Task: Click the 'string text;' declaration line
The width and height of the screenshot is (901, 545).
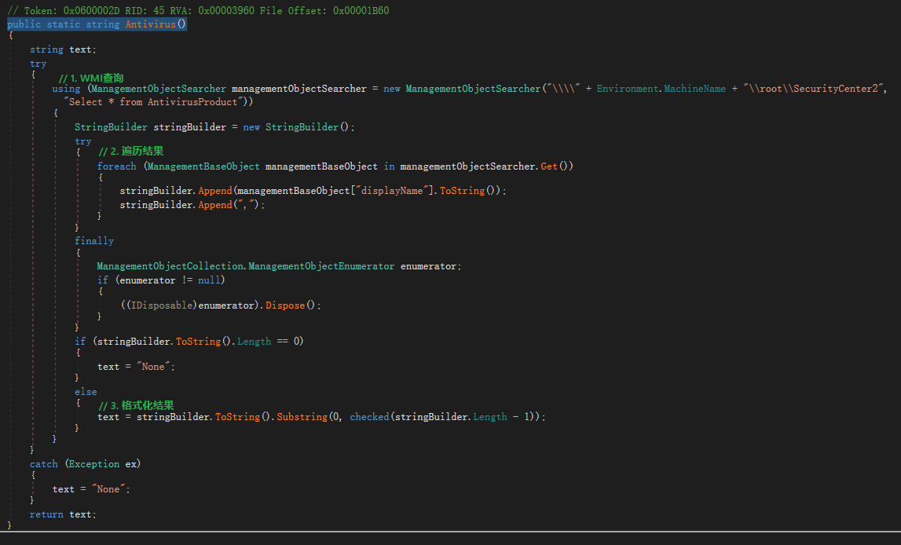Action: point(63,49)
